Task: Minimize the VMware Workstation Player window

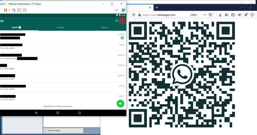Action: point(103,4)
